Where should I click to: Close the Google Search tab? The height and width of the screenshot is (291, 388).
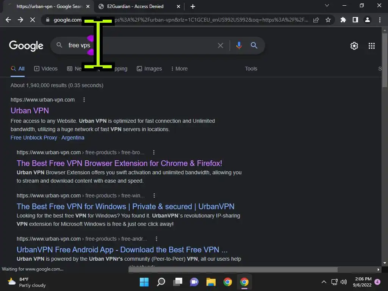click(88, 6)
